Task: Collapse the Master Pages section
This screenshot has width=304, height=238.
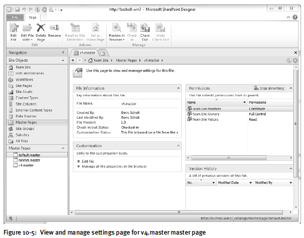Action: 63,148
